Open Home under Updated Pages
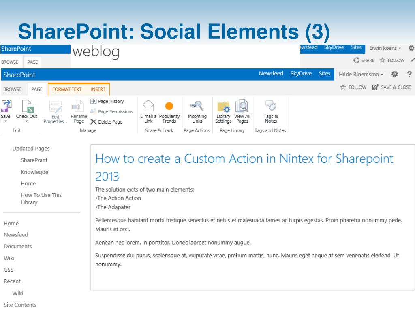This screenshot has height=311, width=415. [28, 183]
